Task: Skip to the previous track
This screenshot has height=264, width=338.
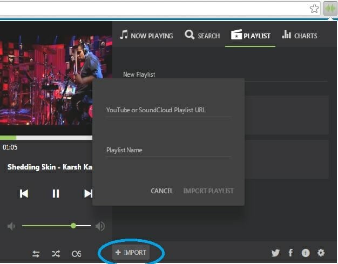Action: click(x=24, y=193)
